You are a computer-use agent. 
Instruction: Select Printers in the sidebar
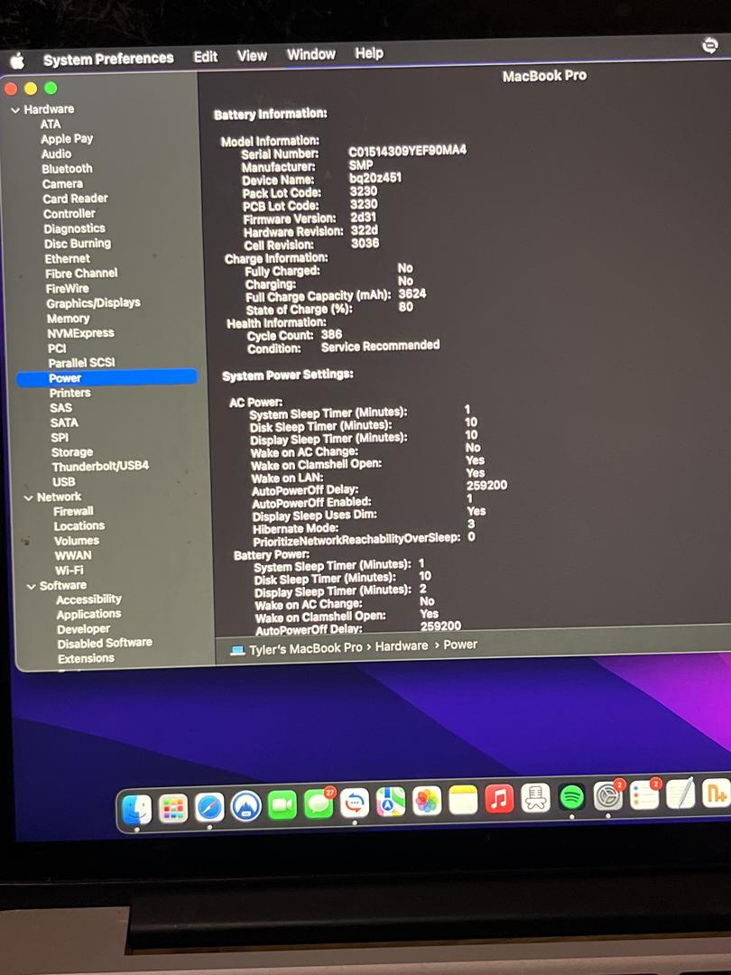(69, 393)
